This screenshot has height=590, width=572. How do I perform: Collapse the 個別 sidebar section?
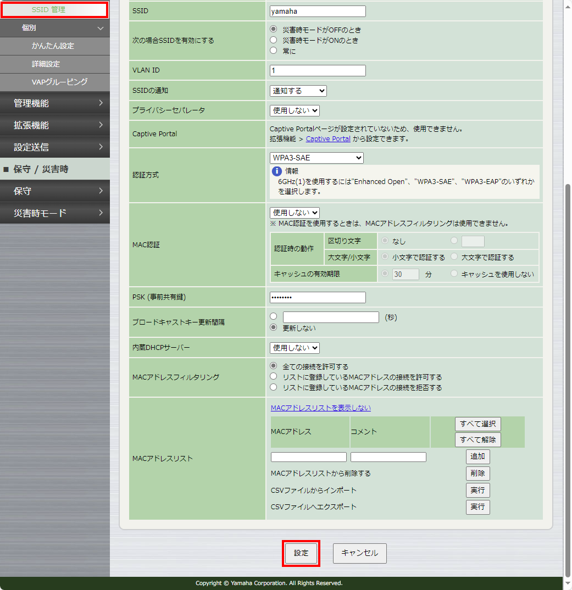coord(55,27)
